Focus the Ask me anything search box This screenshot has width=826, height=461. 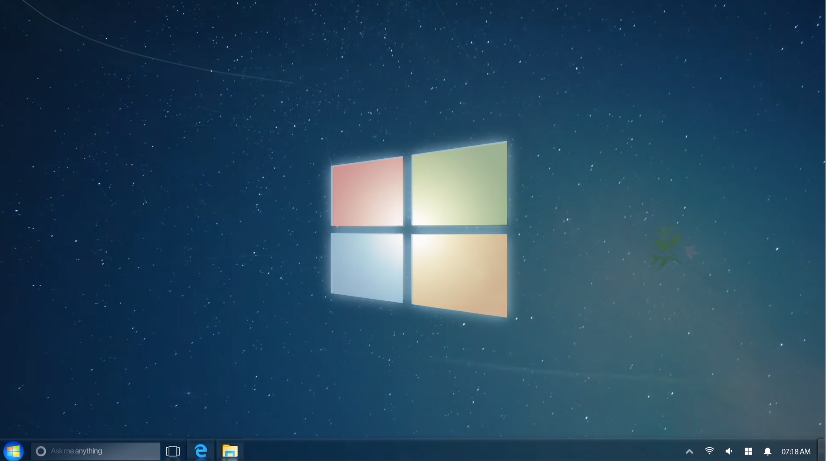click(x=95, y=451)
